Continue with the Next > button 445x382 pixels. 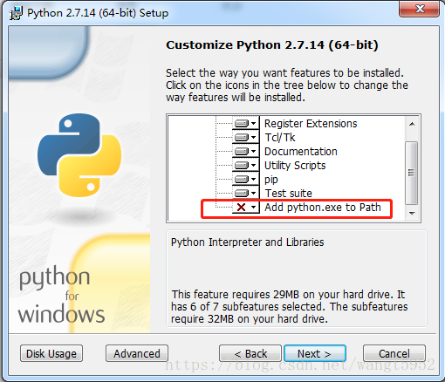point(315,353)
